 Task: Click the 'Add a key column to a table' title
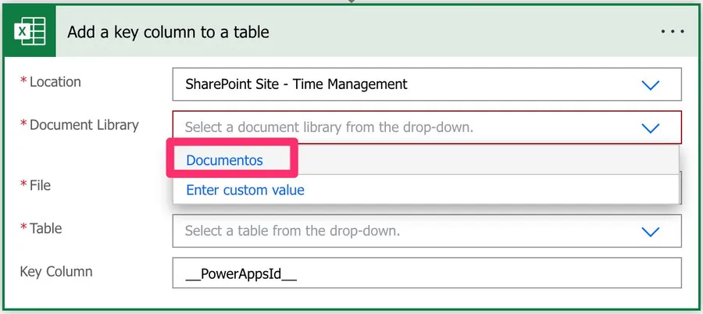pos(168,33)
